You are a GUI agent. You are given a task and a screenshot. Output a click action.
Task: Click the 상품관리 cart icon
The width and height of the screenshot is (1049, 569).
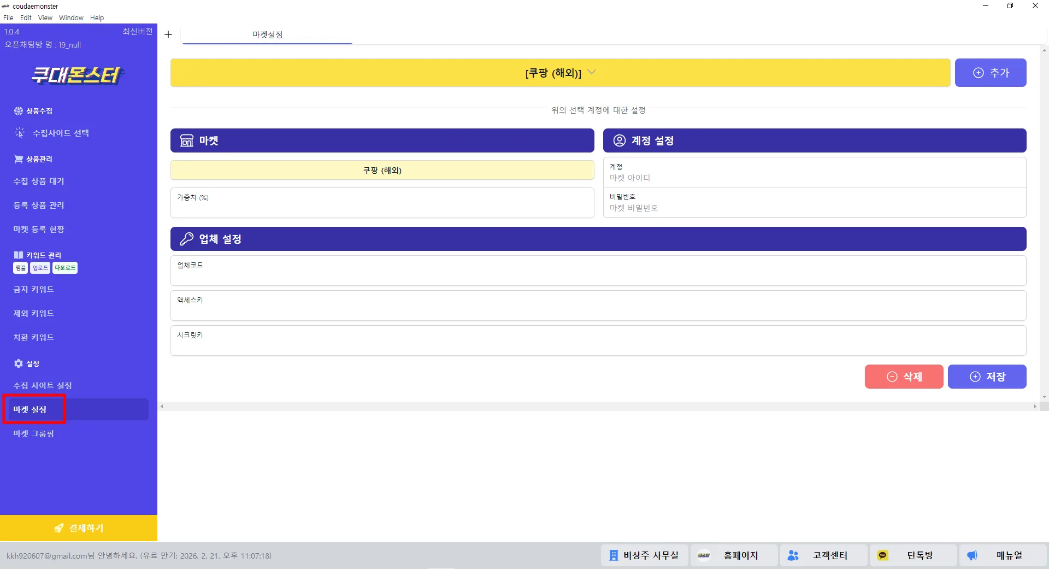coord(19,159)
